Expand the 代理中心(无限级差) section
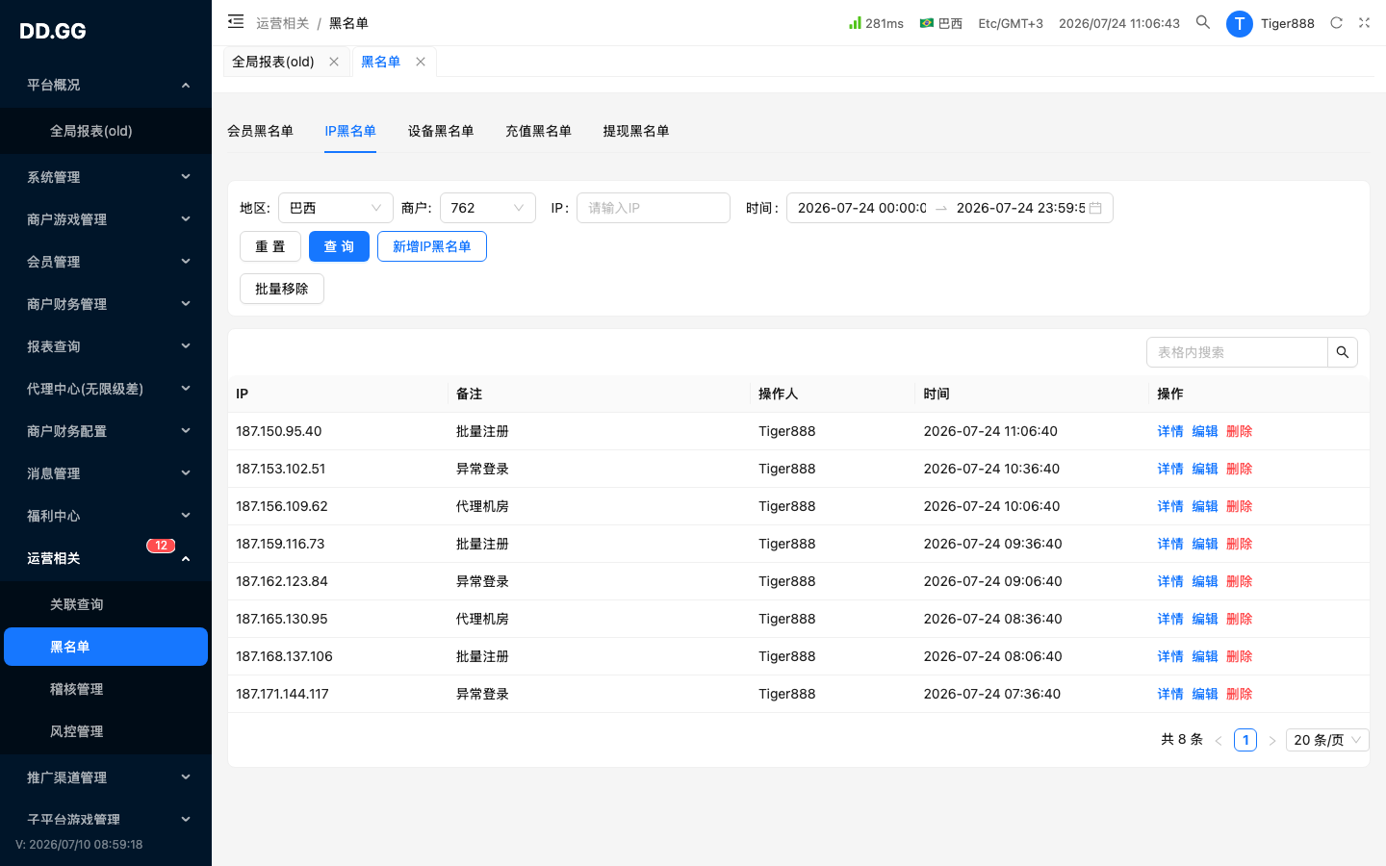 [x=106, y=389]
